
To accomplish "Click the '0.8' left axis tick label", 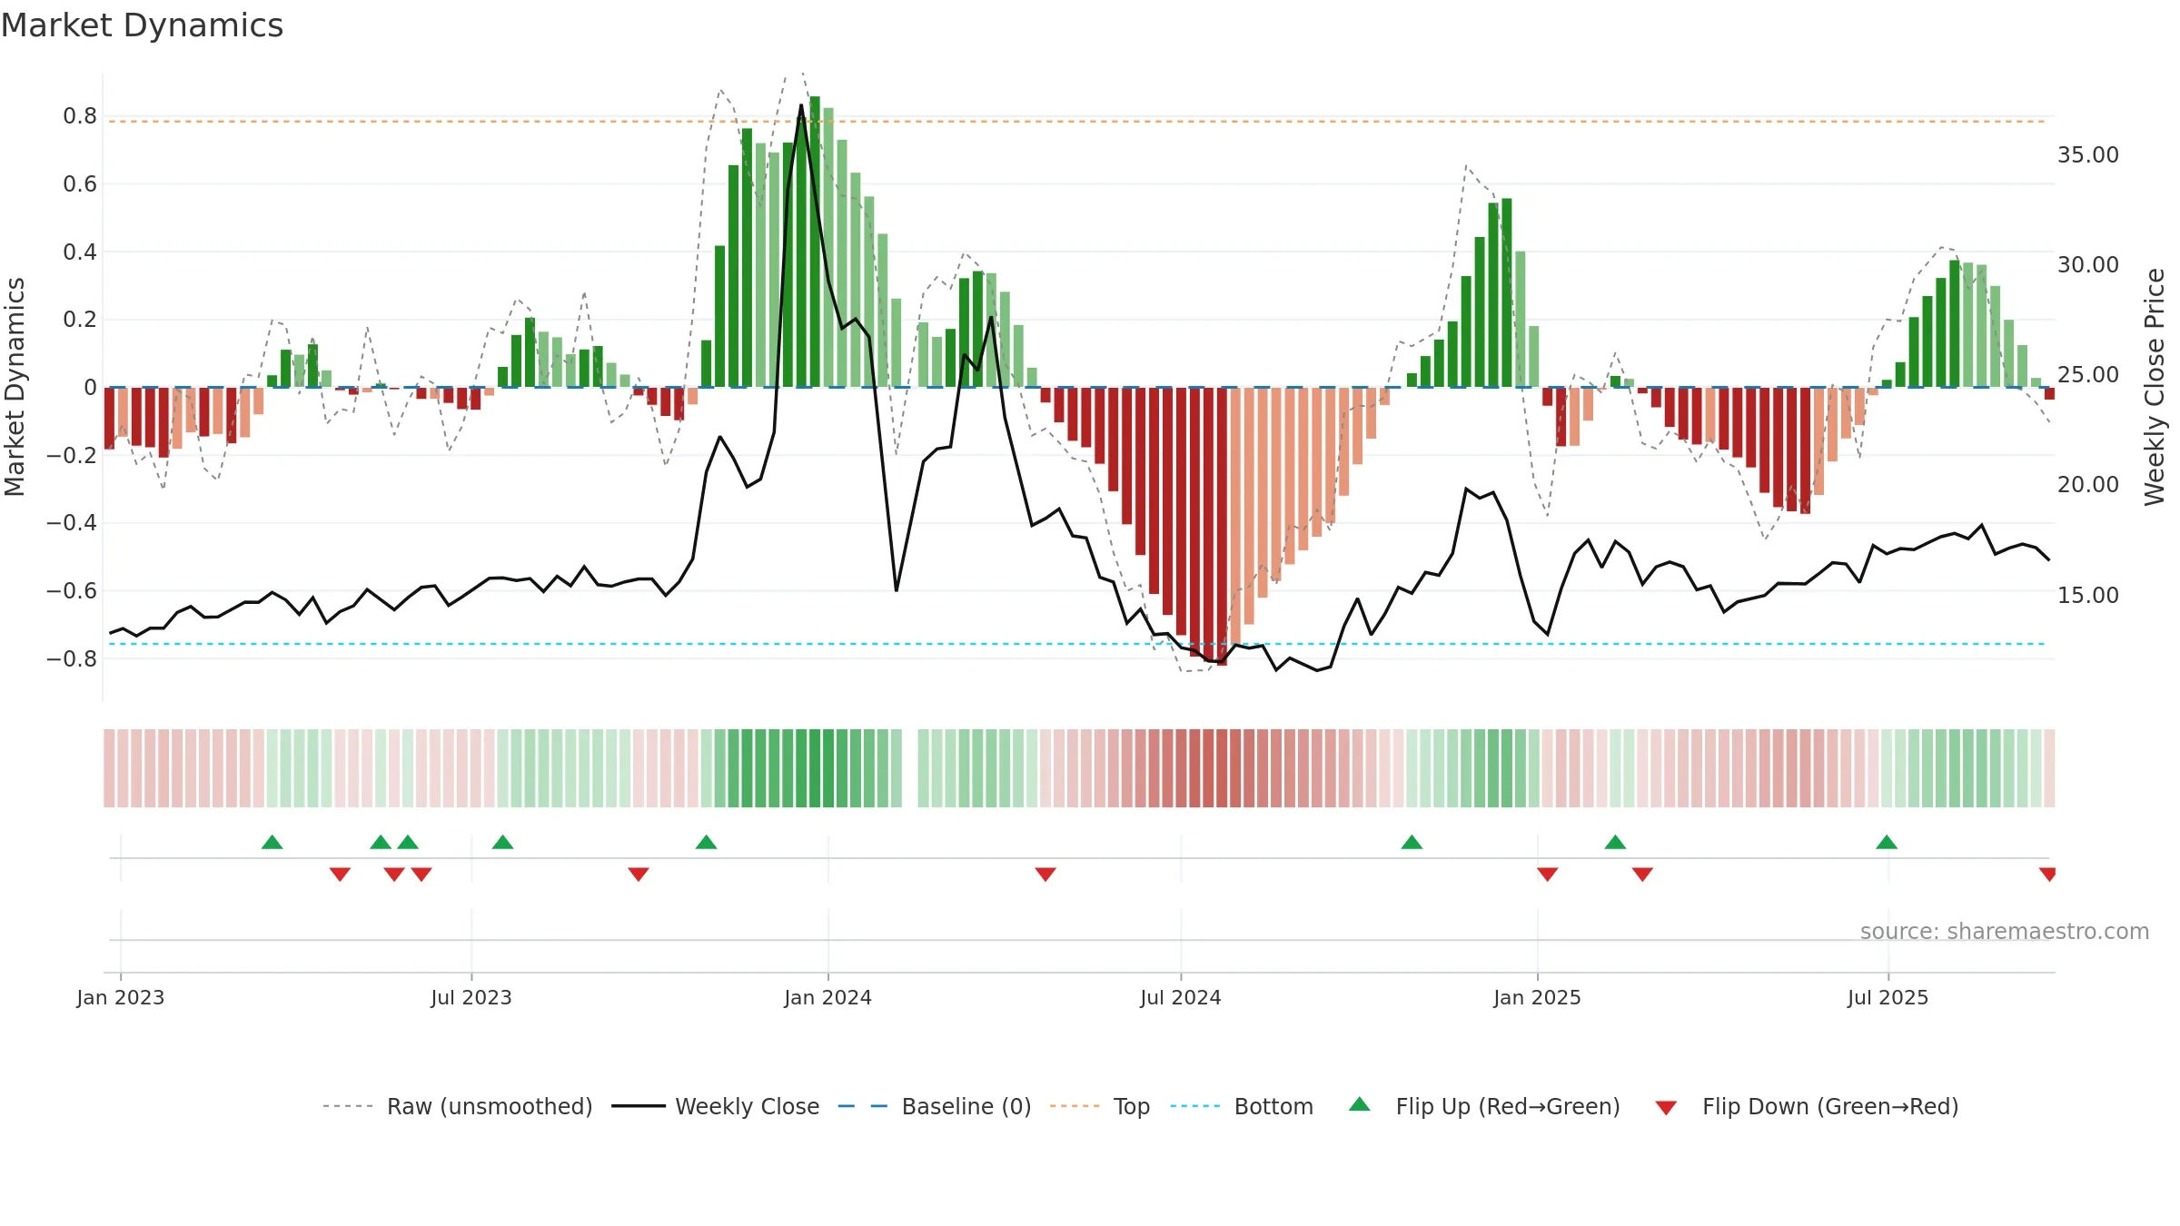I will tap(80, 116).
